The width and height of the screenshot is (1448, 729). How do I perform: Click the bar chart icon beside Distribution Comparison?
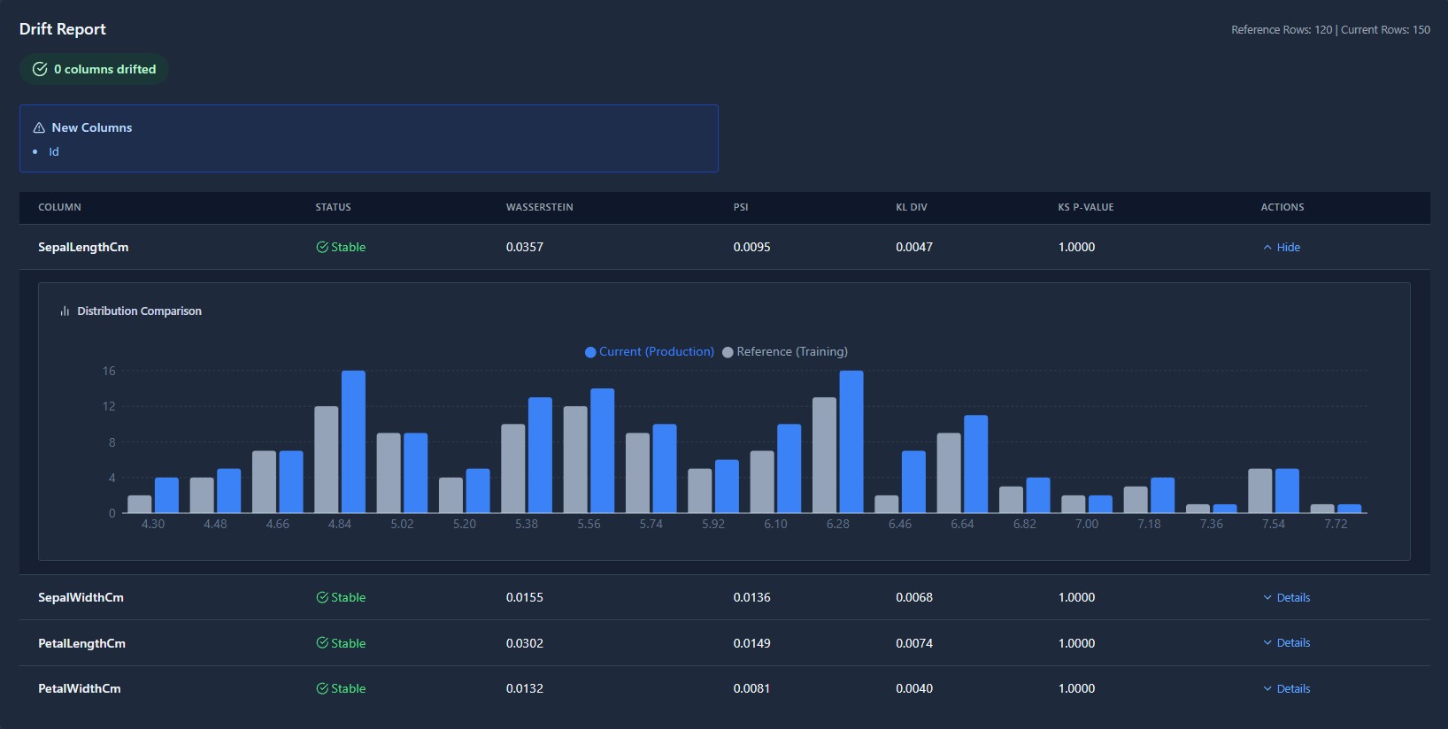pos(65,311)
